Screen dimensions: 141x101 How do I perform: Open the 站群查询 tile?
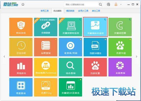(46, 47)
